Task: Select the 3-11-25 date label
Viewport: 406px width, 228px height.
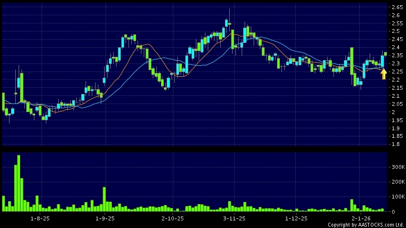Action: coord(235,218)
